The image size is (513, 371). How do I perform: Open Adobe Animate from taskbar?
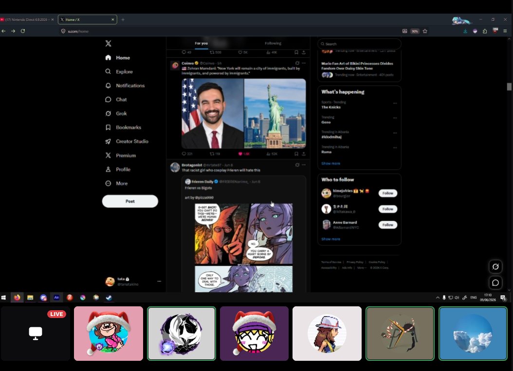click(56, 298)
